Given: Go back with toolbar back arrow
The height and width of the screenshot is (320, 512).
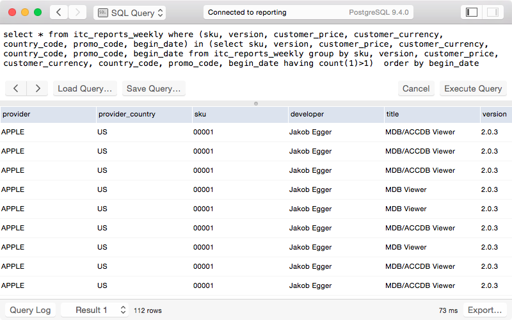Looking at the screenshot, I should click(x=59, y=12).
